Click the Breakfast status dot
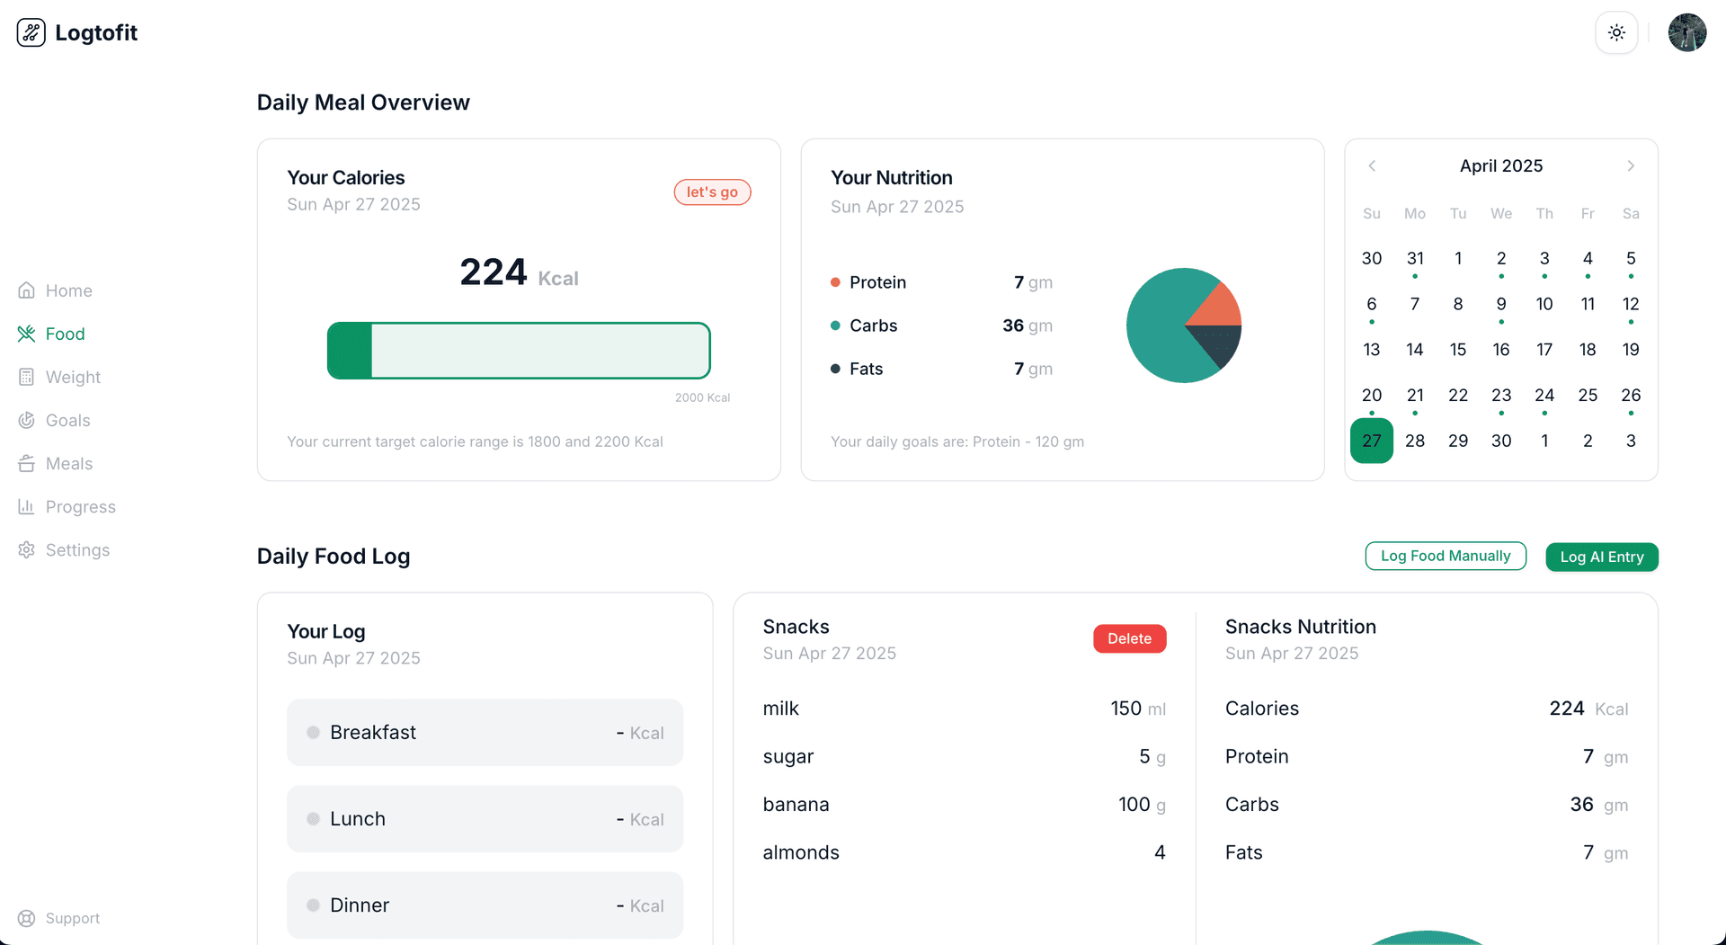This screenshot has width=1726, height=945. [x=313, y=732]
